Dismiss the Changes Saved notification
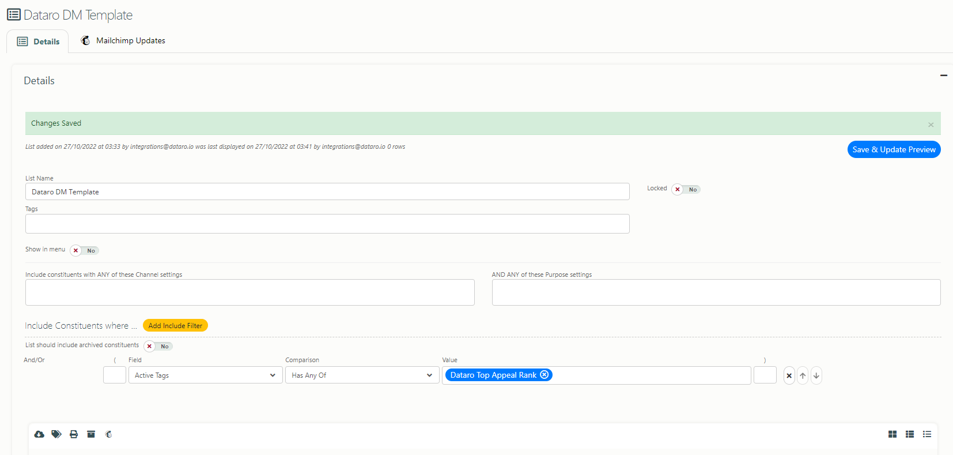953x455 pixels. (x=931, y=125)
